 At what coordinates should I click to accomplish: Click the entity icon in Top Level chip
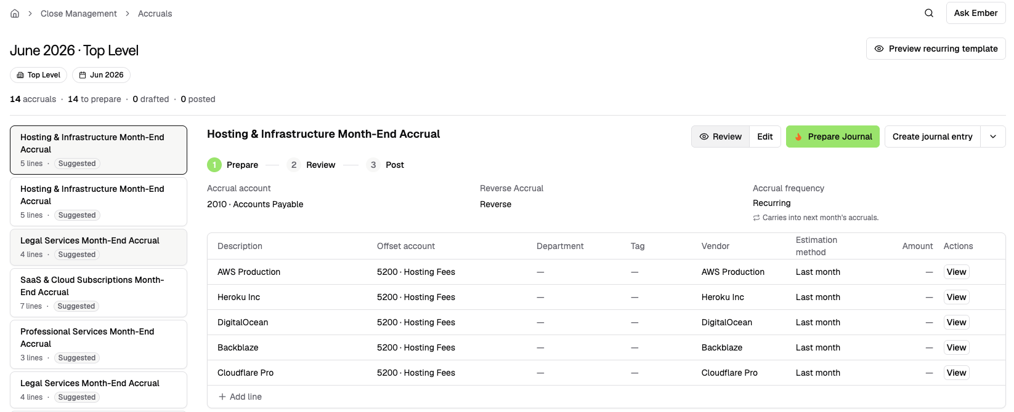click(20, 75)
